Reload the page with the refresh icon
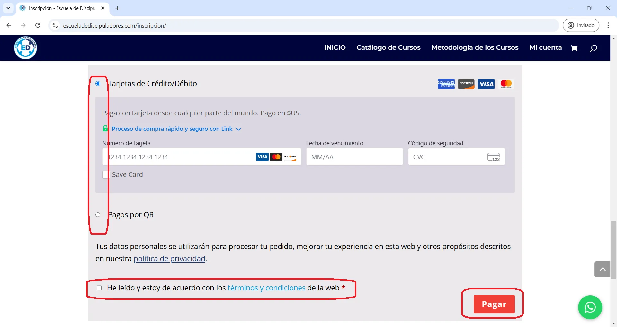 coord(38,25)
